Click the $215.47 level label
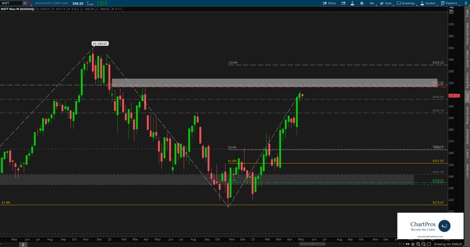470x247 pixels. pos(438,202)
